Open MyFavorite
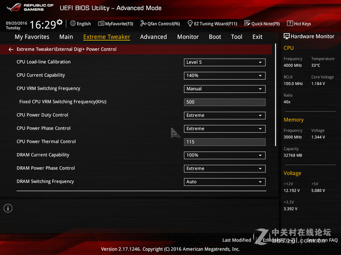 pos(116,23)
